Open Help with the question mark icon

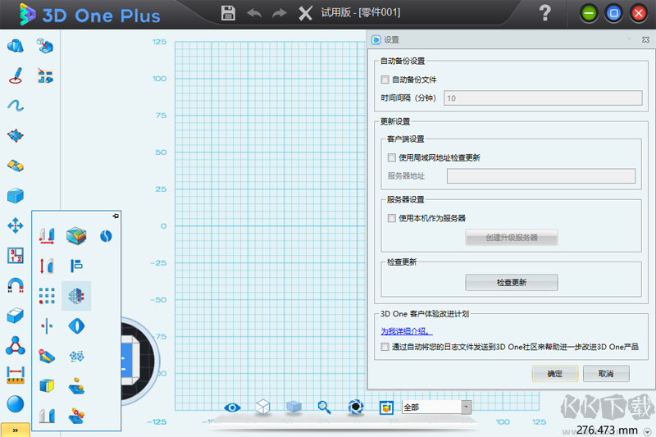544,13
